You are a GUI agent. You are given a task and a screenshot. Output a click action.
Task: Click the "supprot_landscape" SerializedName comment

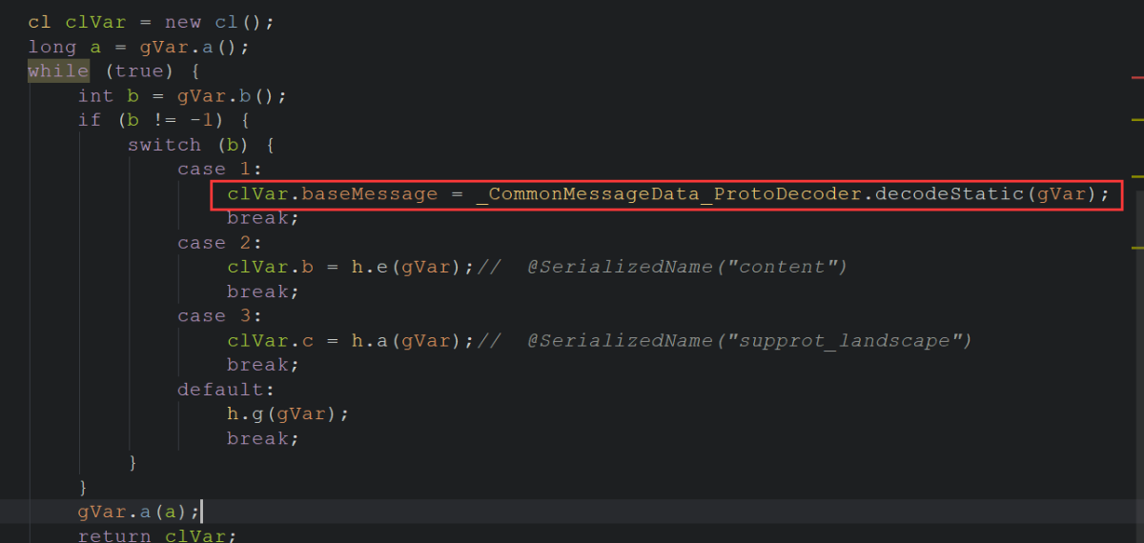point(748,341)
